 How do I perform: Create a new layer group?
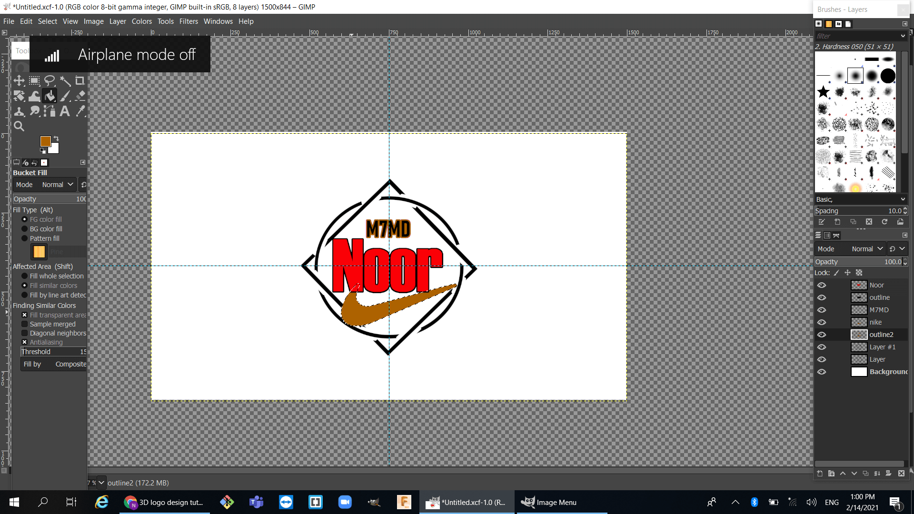[831, 474]
